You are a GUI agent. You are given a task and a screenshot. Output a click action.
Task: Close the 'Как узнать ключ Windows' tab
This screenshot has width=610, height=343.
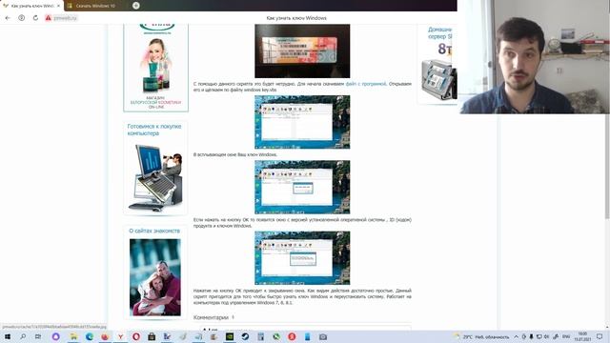[x=58, y=6]
